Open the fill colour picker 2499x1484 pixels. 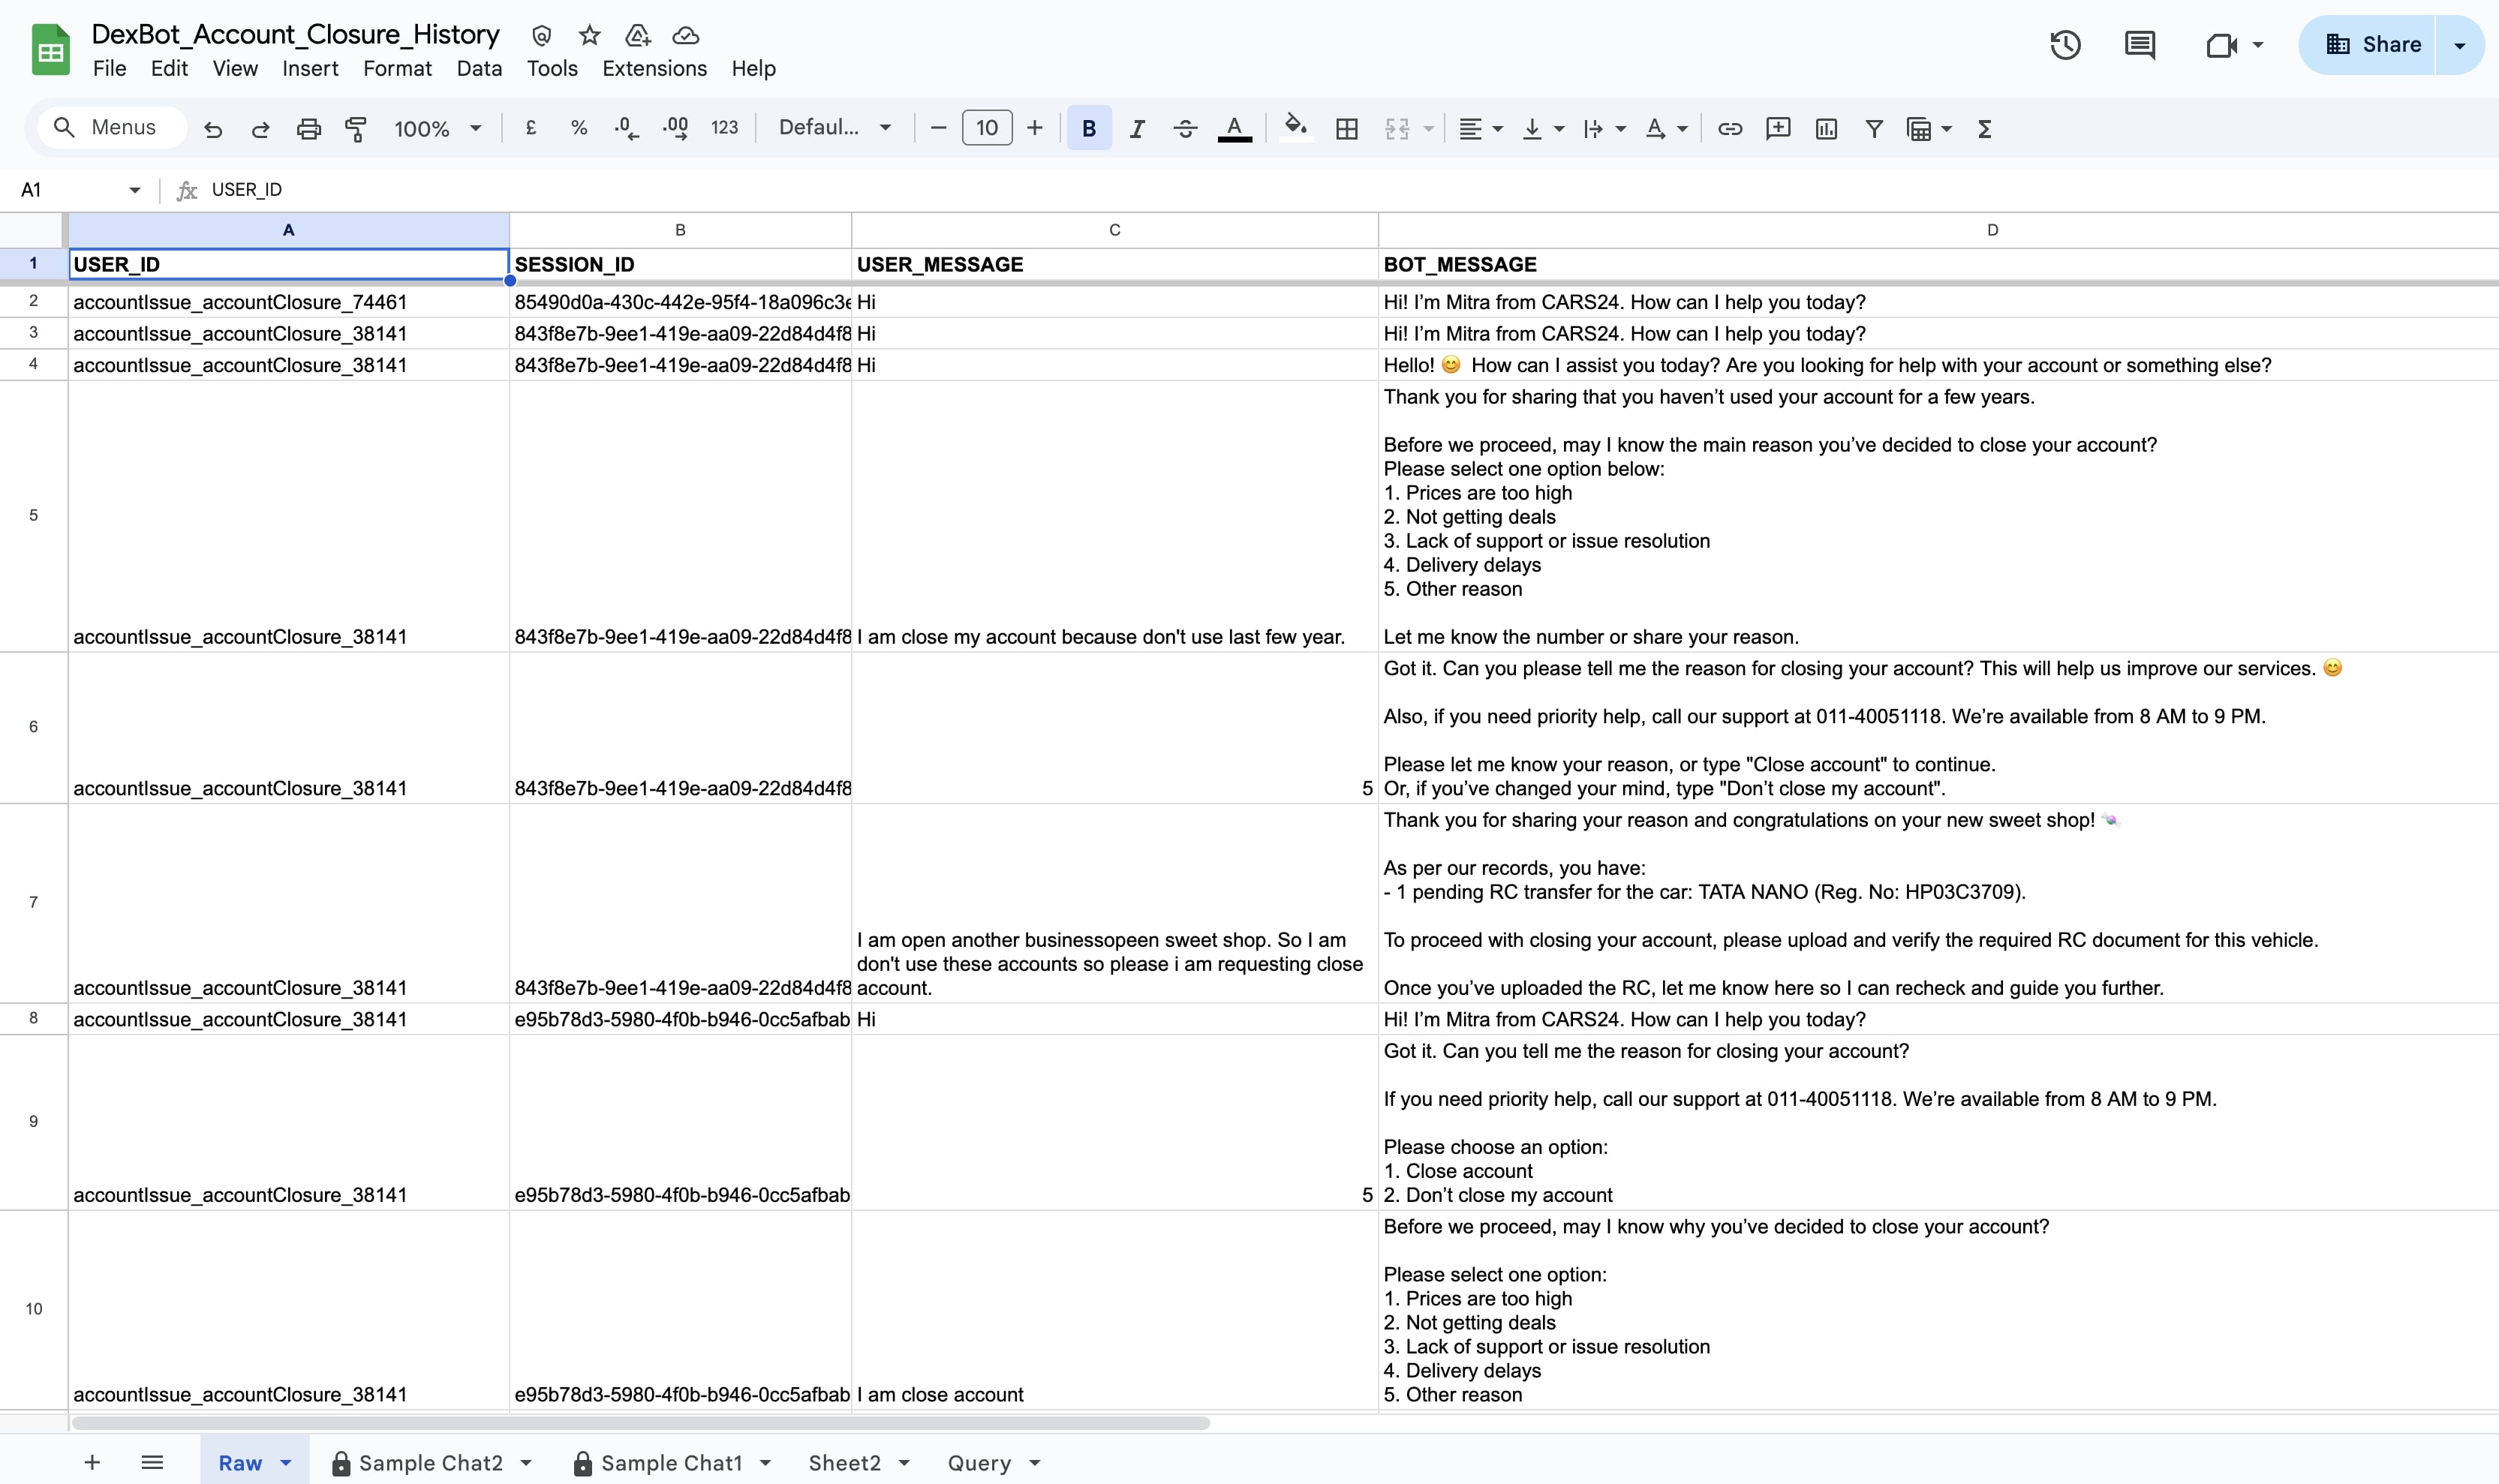coord(1295,129)
